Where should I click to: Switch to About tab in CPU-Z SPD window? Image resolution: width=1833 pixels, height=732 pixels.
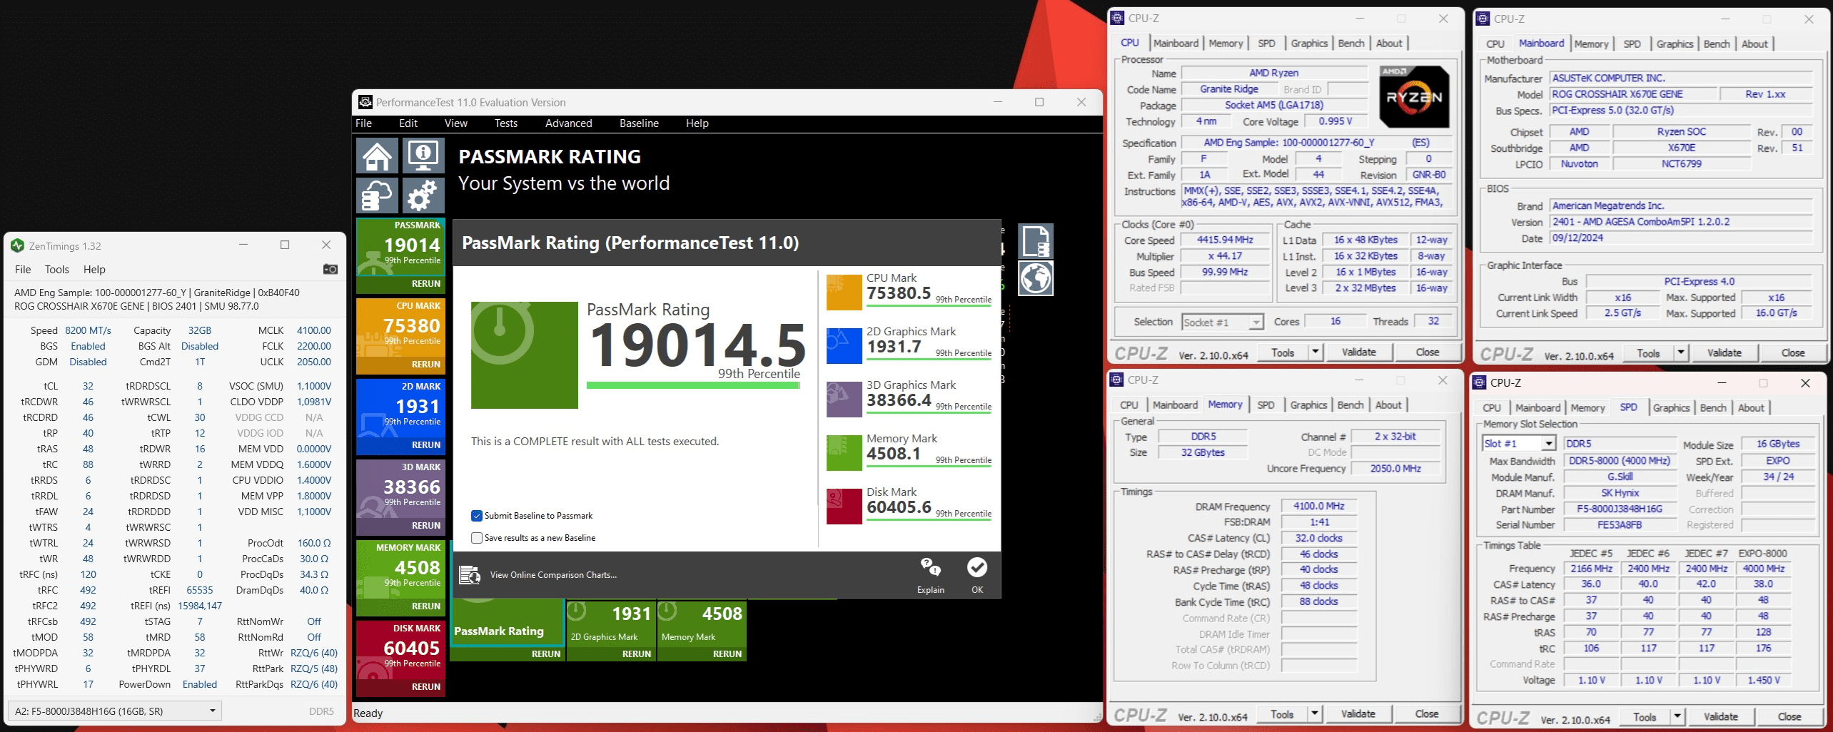point(1751,408)
